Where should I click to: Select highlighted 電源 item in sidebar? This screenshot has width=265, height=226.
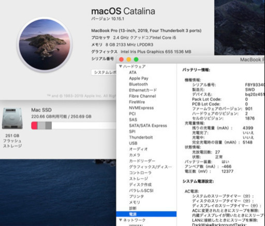coord(146,214)
